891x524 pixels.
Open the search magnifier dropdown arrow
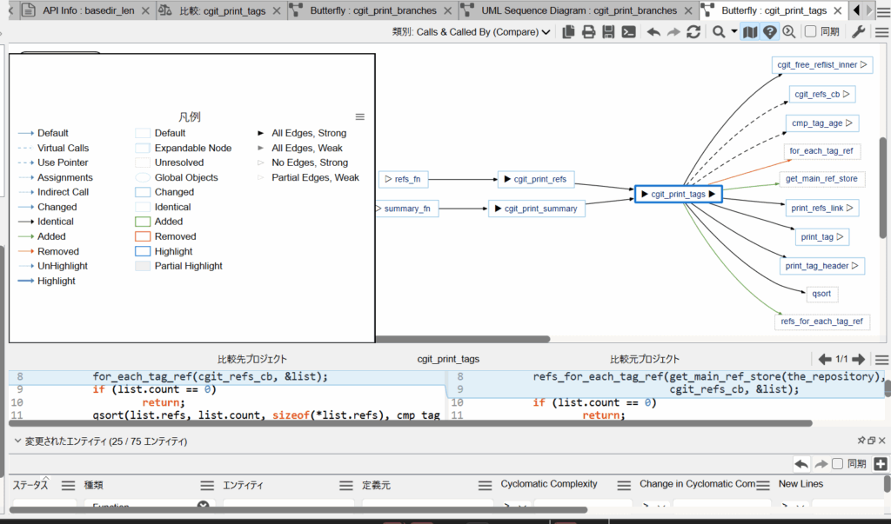click(x=734, y=32)
